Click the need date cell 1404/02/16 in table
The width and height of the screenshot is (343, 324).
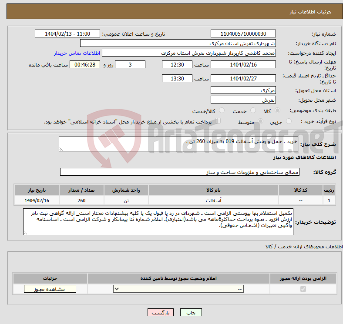(x=37, y=200)
